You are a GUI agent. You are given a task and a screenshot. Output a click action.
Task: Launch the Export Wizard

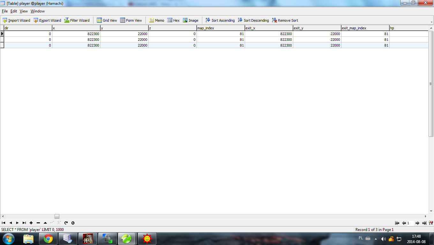[47, 20]
